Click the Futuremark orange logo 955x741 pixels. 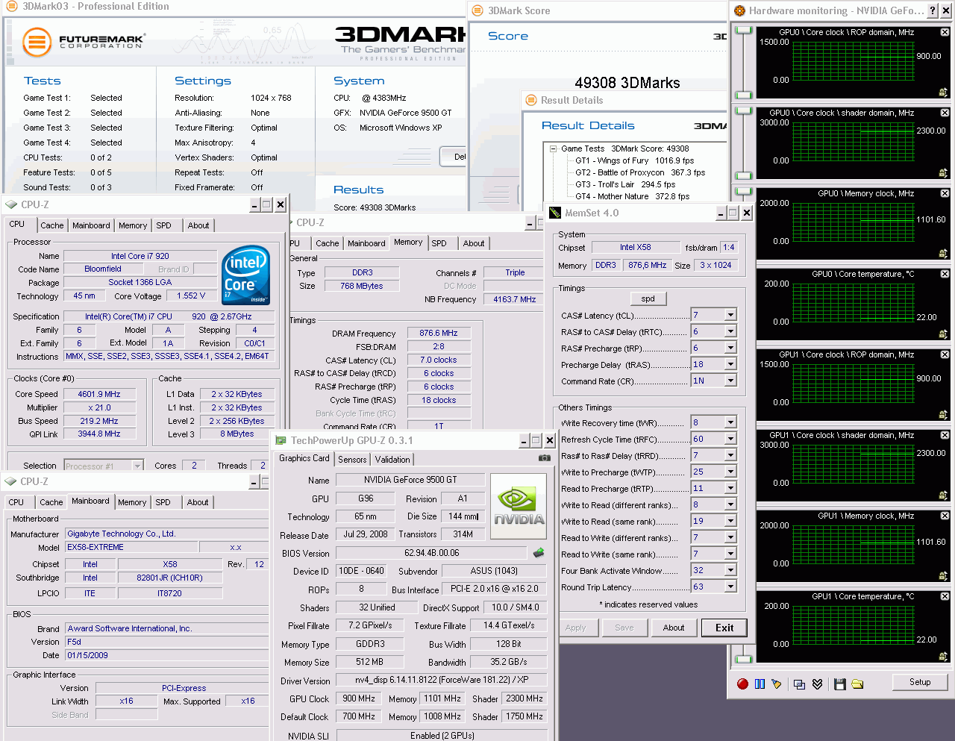[37, 42]
